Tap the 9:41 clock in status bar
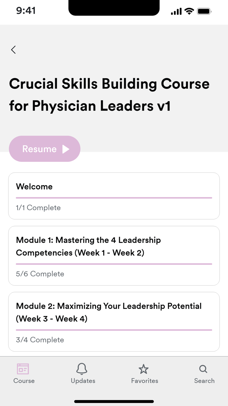This screenshot has width=228, height=406. 25,11
